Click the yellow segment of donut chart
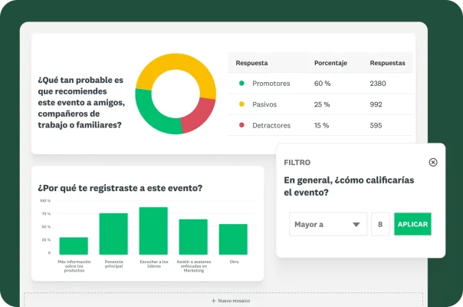 (x=177, y=61)
